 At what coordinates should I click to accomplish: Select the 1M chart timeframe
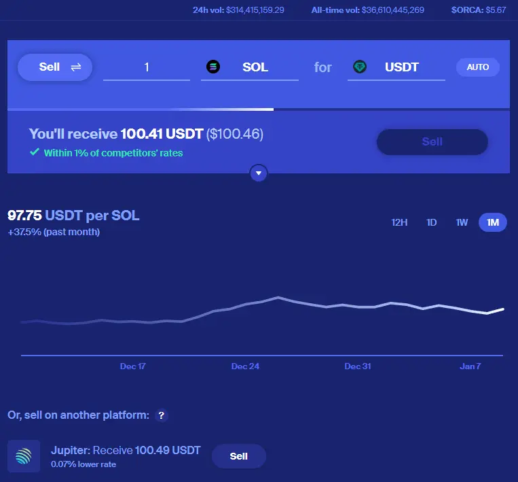493,222
